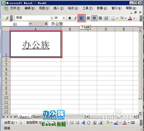
Task: Open the 文件(F) menu
Action: pos(15,8)
